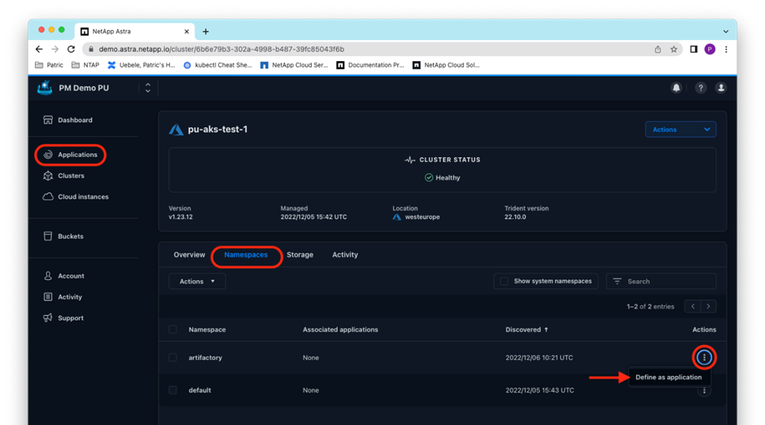Open the user profile icon in Astra header
This screenshot has height=425, width=765.
tap(720, 88)
